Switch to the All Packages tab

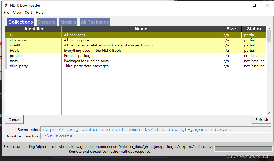click(x=95, y=22)
